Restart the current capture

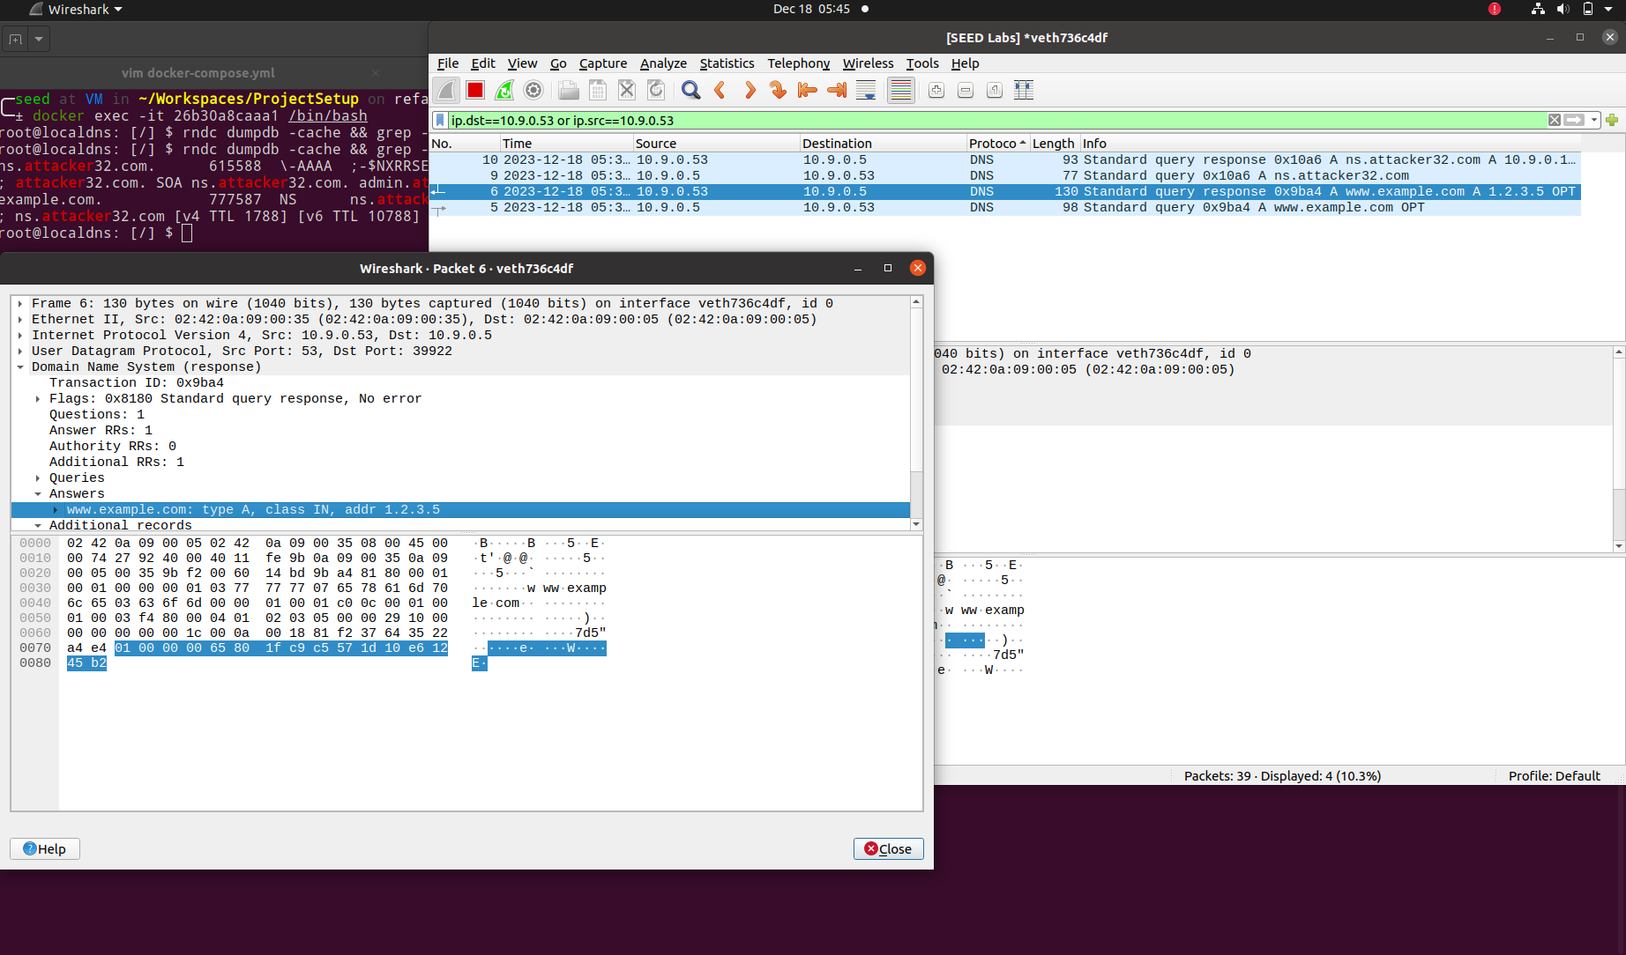pos(504,90)
